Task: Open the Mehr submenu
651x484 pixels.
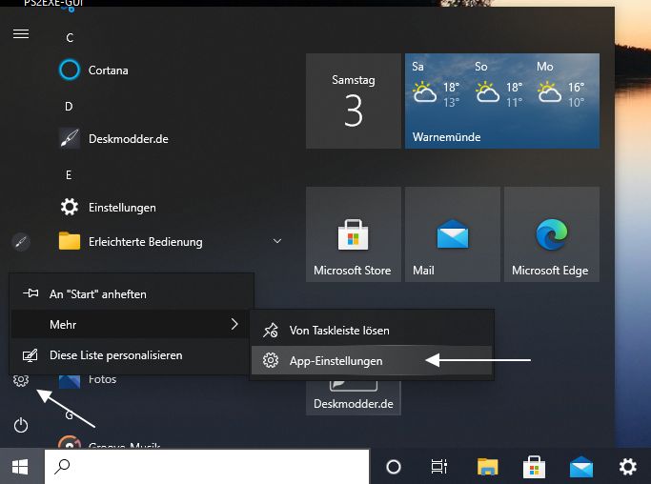Action: tap(132, 324)
